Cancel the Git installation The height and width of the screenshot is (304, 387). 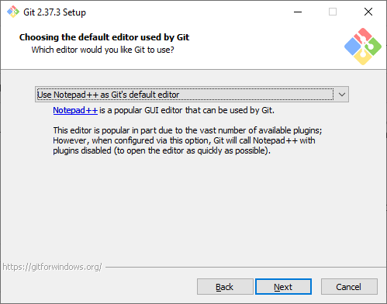click(349, 287)
